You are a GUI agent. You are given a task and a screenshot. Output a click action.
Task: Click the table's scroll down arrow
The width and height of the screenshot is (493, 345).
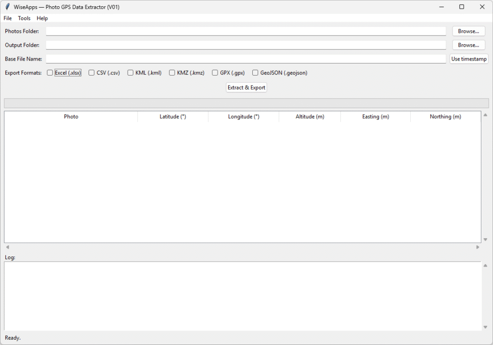(485, 239)
